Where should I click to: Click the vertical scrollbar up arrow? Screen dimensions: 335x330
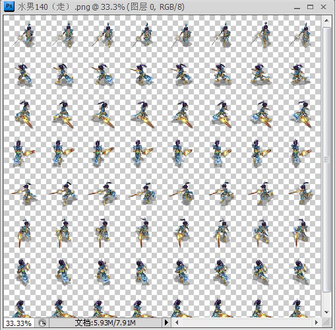pyautogui.click(x=326, y=20)
